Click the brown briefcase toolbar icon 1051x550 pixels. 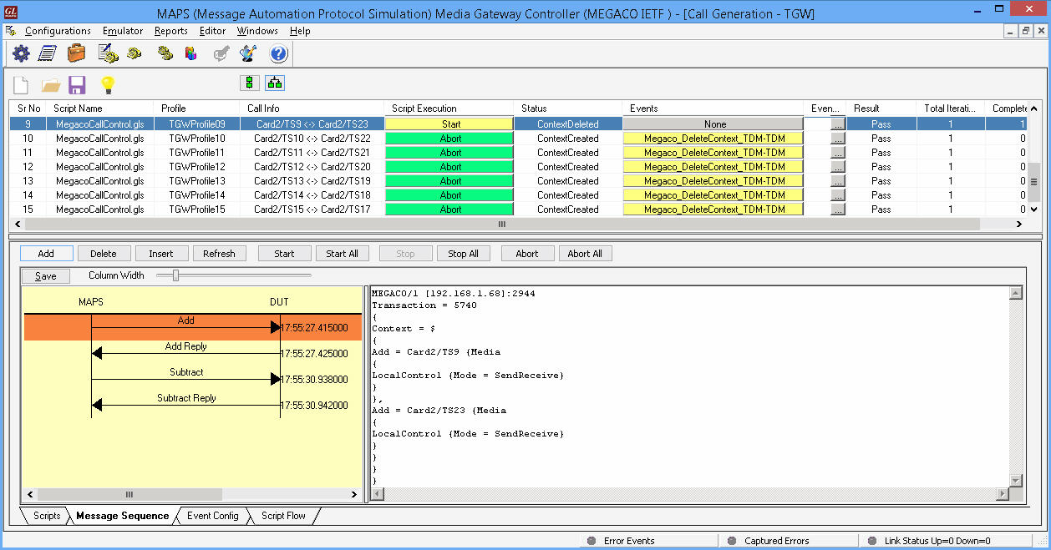coord(77,53)
